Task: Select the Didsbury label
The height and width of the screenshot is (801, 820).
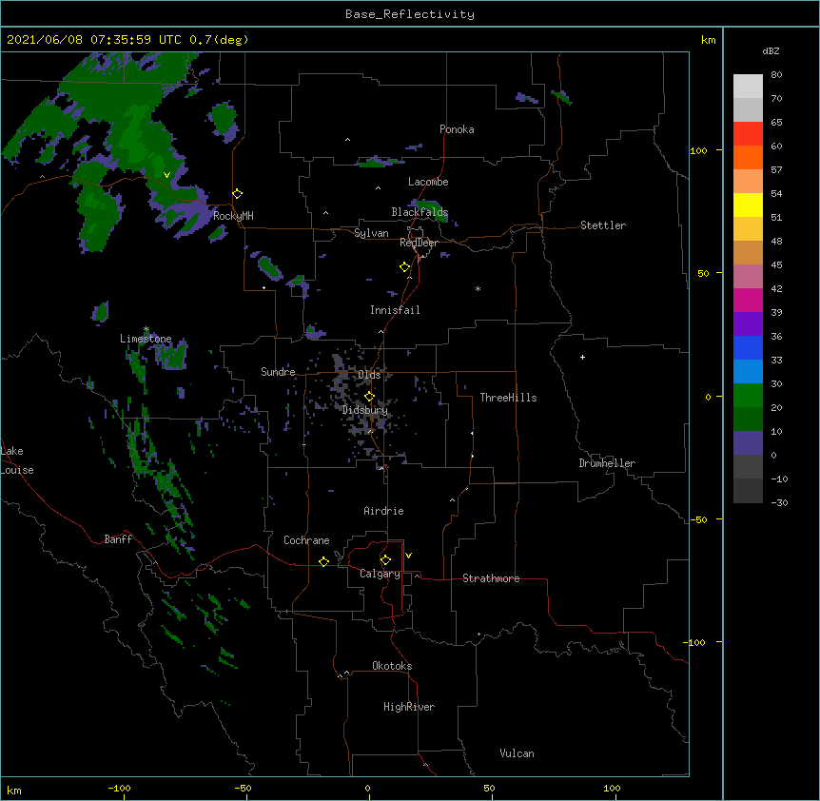Action: [365, 410]
